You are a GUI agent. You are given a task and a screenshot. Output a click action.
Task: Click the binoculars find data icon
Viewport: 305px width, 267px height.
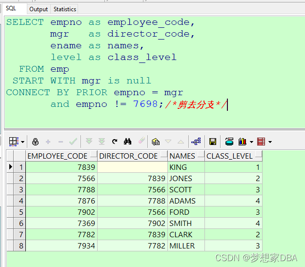tap(127, 141)
